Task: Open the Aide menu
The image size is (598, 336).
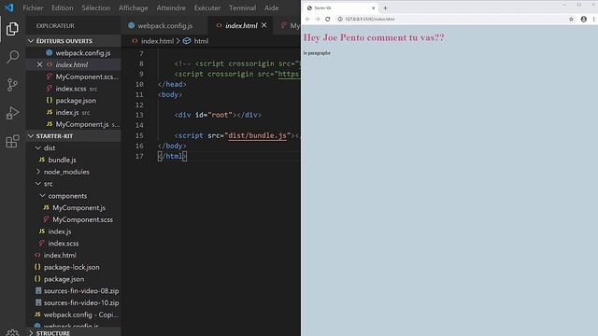Action: [272, 7]
